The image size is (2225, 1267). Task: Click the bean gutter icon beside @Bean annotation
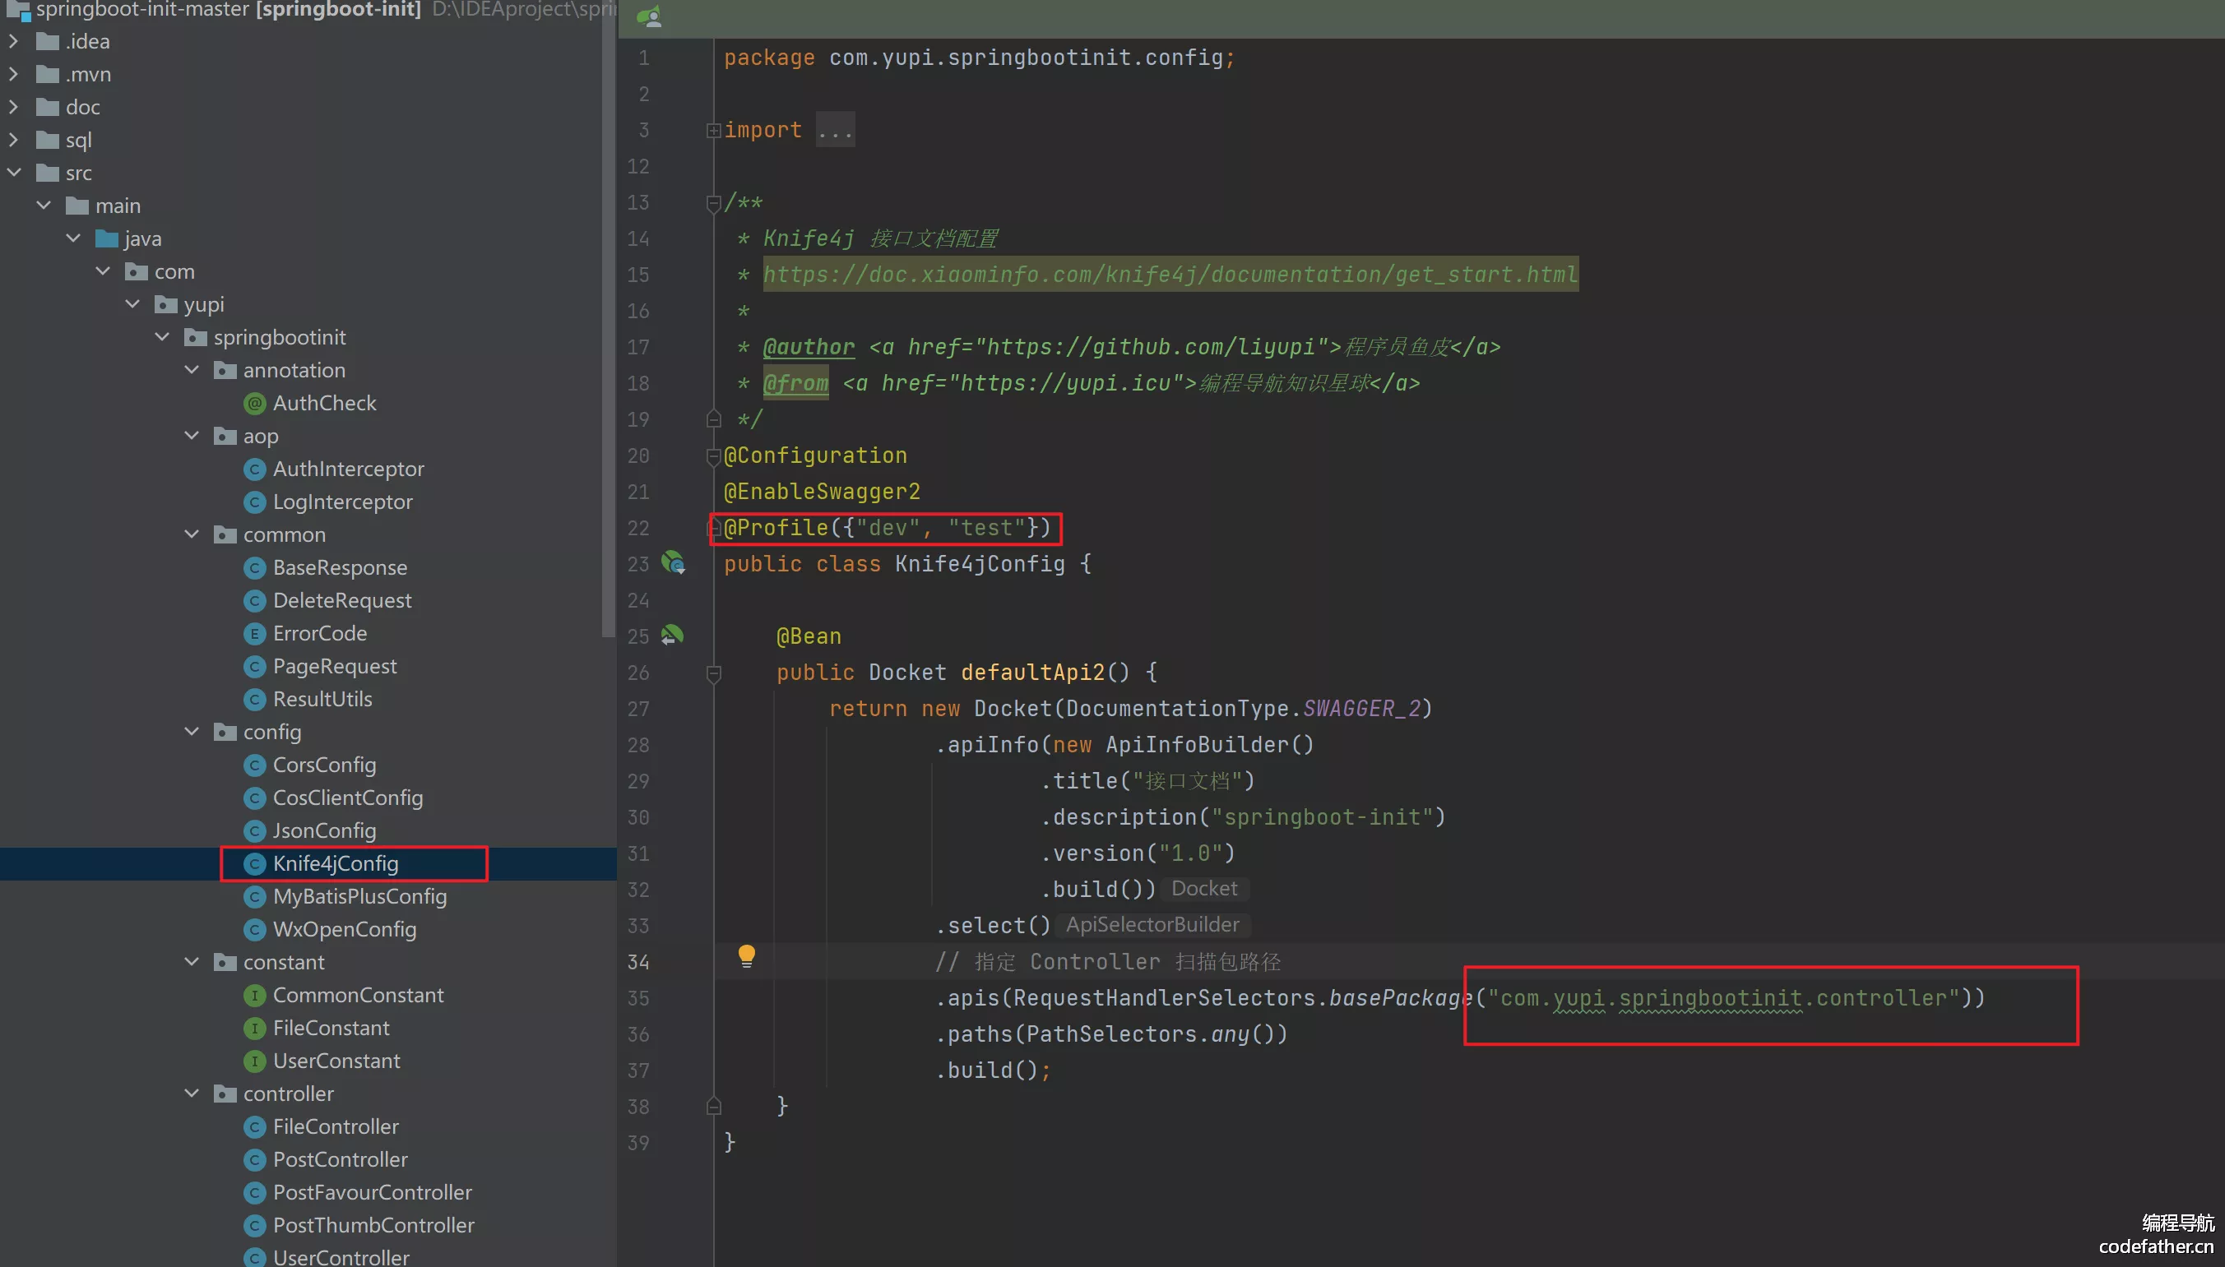(x=671, y=635)
